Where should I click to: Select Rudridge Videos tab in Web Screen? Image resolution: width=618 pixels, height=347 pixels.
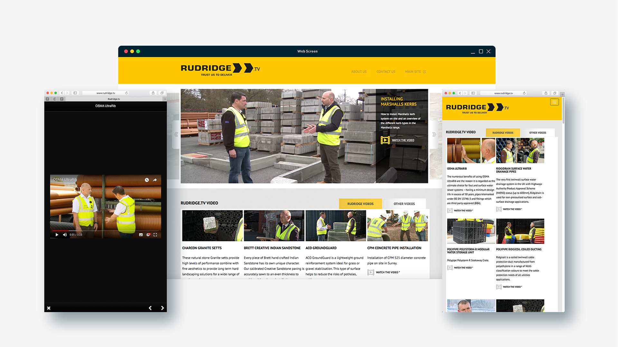coord(360,204)
